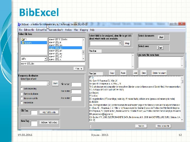
Task: Click the Prep button
Action: 127,43
